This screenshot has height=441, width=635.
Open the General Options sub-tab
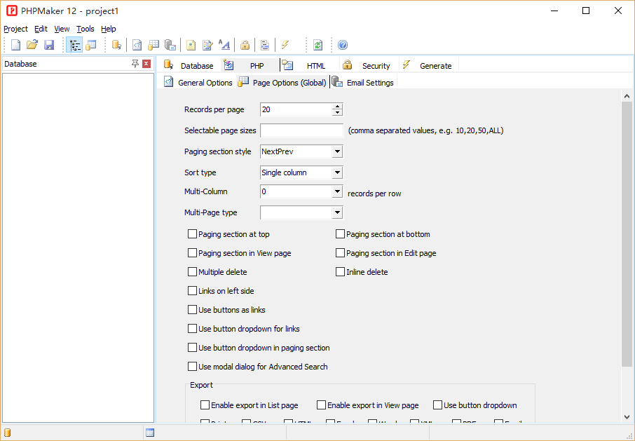tap(198, 83)
